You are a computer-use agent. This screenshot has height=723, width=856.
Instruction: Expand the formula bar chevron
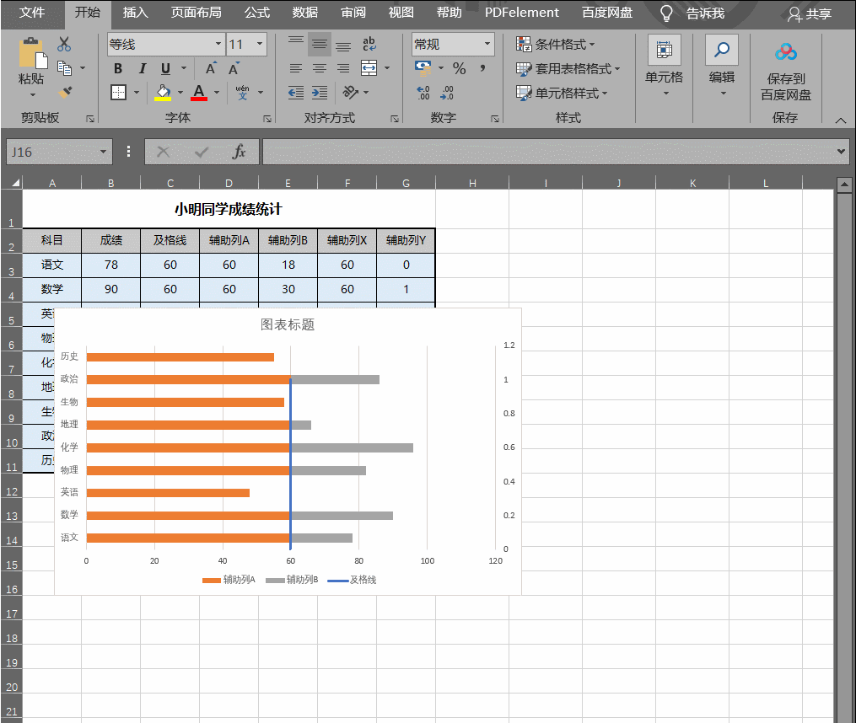(842, 152)
